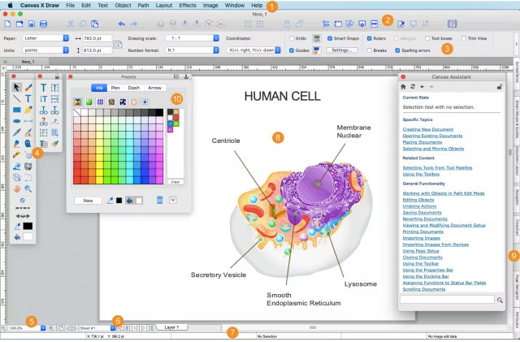Select the arrow Selection tool in toolbox
The height and width of the screenshot is (342, 520).
click(x=16, y=87)
